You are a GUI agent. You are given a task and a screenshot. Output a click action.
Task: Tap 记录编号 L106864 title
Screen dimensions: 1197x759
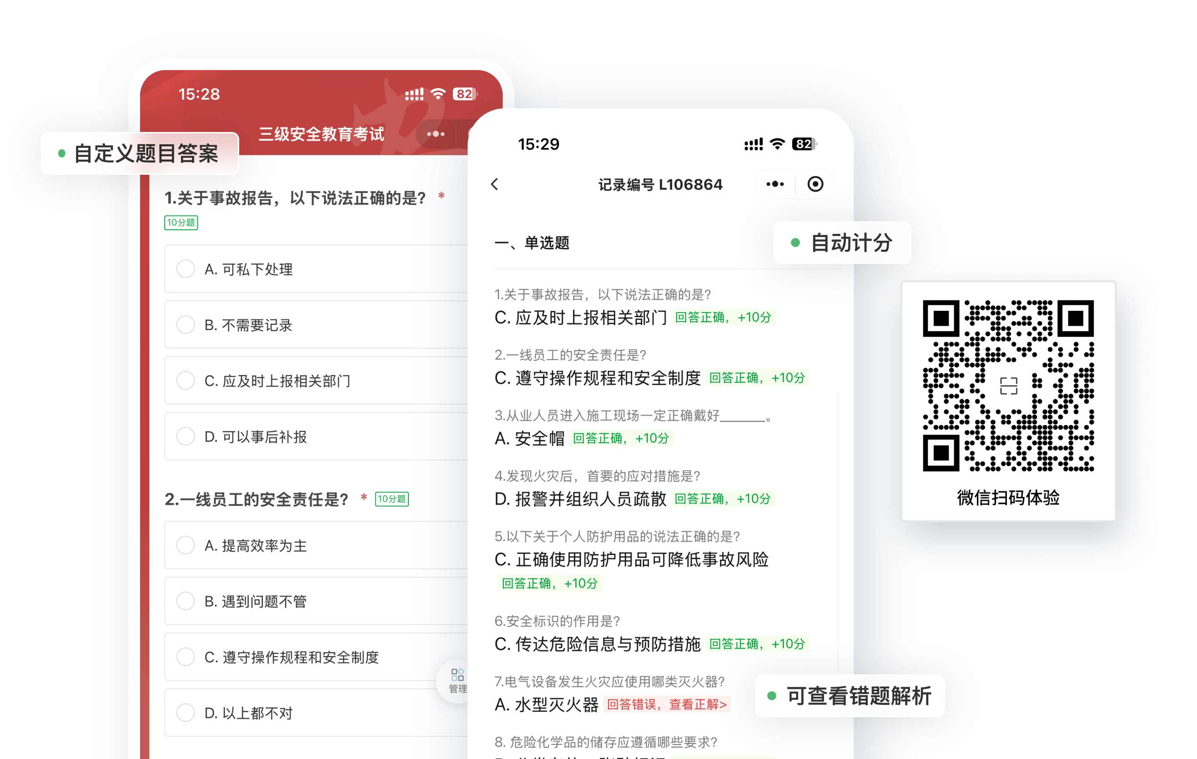click(660, 185)
